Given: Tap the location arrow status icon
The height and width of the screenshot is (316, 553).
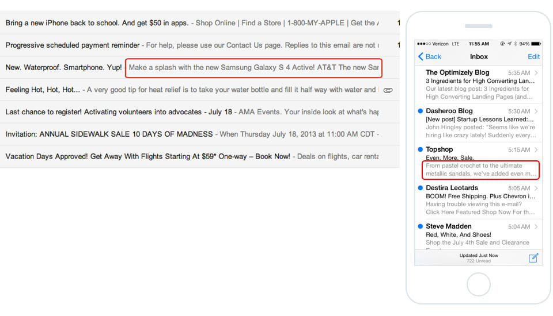Looking at the screenshot, I should point(509,44).
